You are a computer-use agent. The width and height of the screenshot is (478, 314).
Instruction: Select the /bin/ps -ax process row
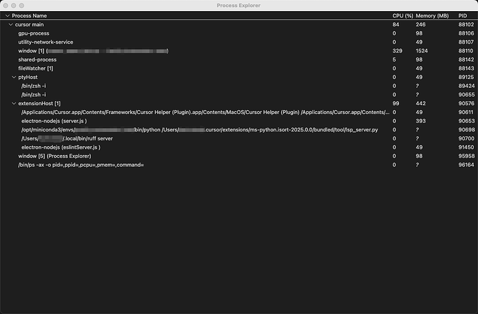coord(239,165)
